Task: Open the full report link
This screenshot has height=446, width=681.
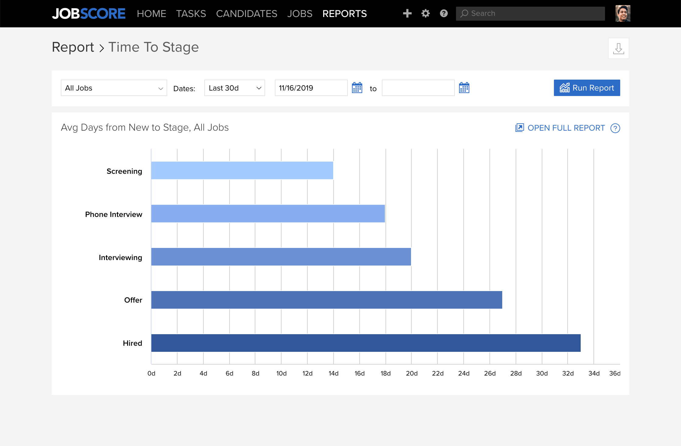Action: coord(566,128)
